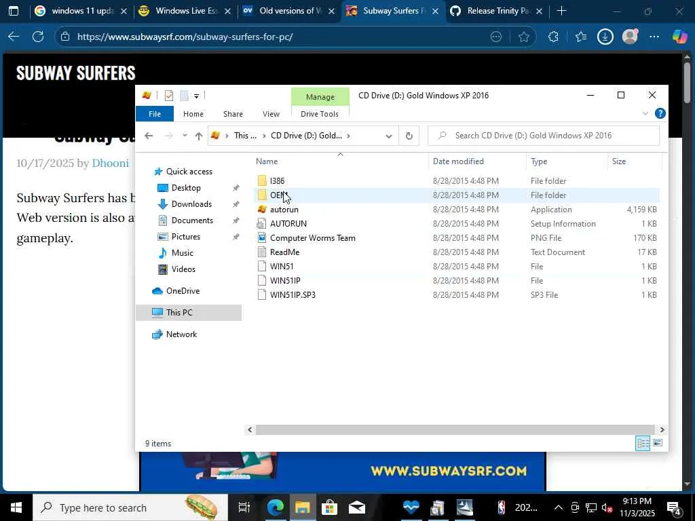
Task: Go up one folder level in Explorer
Action: pos(199,136)
